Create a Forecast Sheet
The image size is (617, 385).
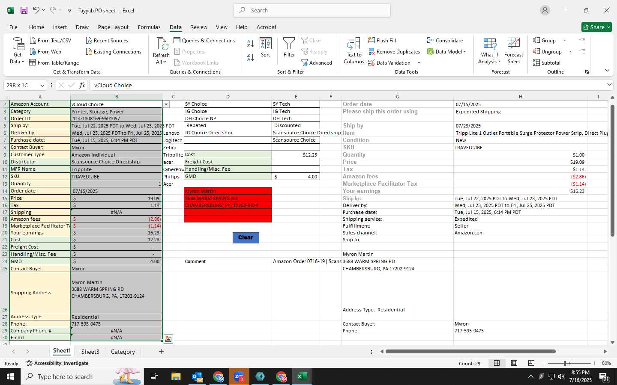click(514, 51)
